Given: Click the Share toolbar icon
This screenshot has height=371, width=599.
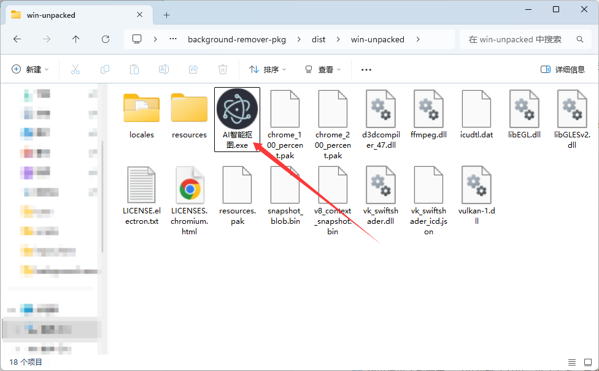Looking at the screenshot, I should coord(193,69).
